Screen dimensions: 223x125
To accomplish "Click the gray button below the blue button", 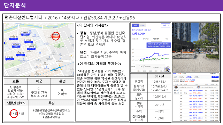I will [215, 81].
